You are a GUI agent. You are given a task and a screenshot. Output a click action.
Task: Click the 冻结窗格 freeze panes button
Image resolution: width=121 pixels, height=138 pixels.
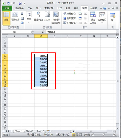tap(69, 23)
